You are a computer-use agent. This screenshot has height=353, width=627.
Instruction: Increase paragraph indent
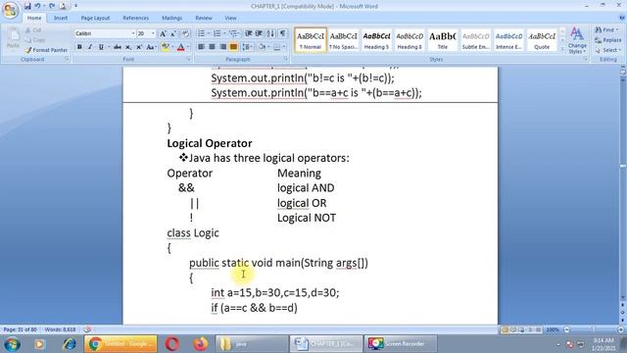pyautogui.click(x=259, y=33)
